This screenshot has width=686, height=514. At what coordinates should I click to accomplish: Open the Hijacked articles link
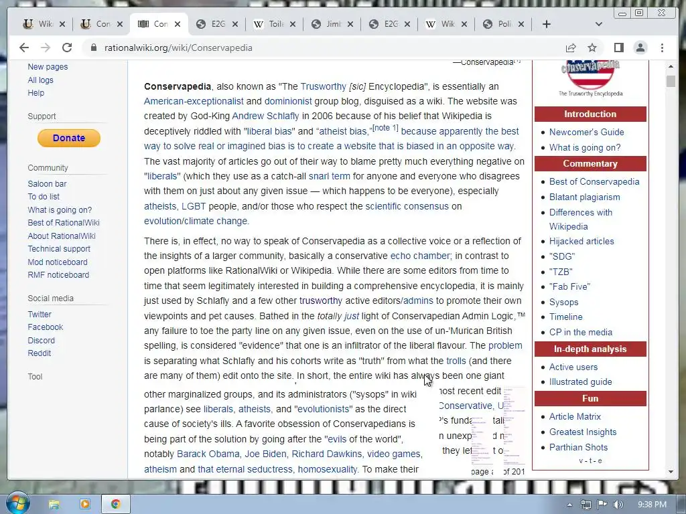click(581, 241)
